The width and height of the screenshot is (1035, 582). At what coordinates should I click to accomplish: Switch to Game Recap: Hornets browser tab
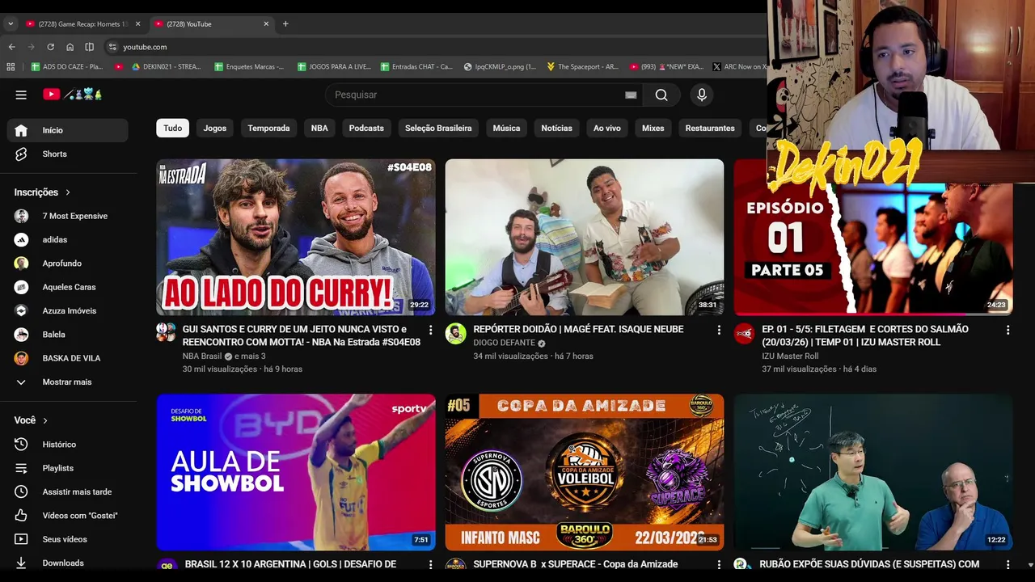click(x=82, y=24)
